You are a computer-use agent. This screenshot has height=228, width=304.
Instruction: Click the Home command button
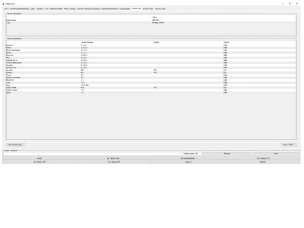[x=39, y=158]
